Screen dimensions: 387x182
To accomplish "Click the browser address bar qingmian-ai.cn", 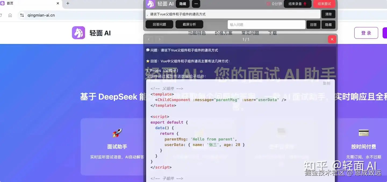I will click(x=41, y=15).
